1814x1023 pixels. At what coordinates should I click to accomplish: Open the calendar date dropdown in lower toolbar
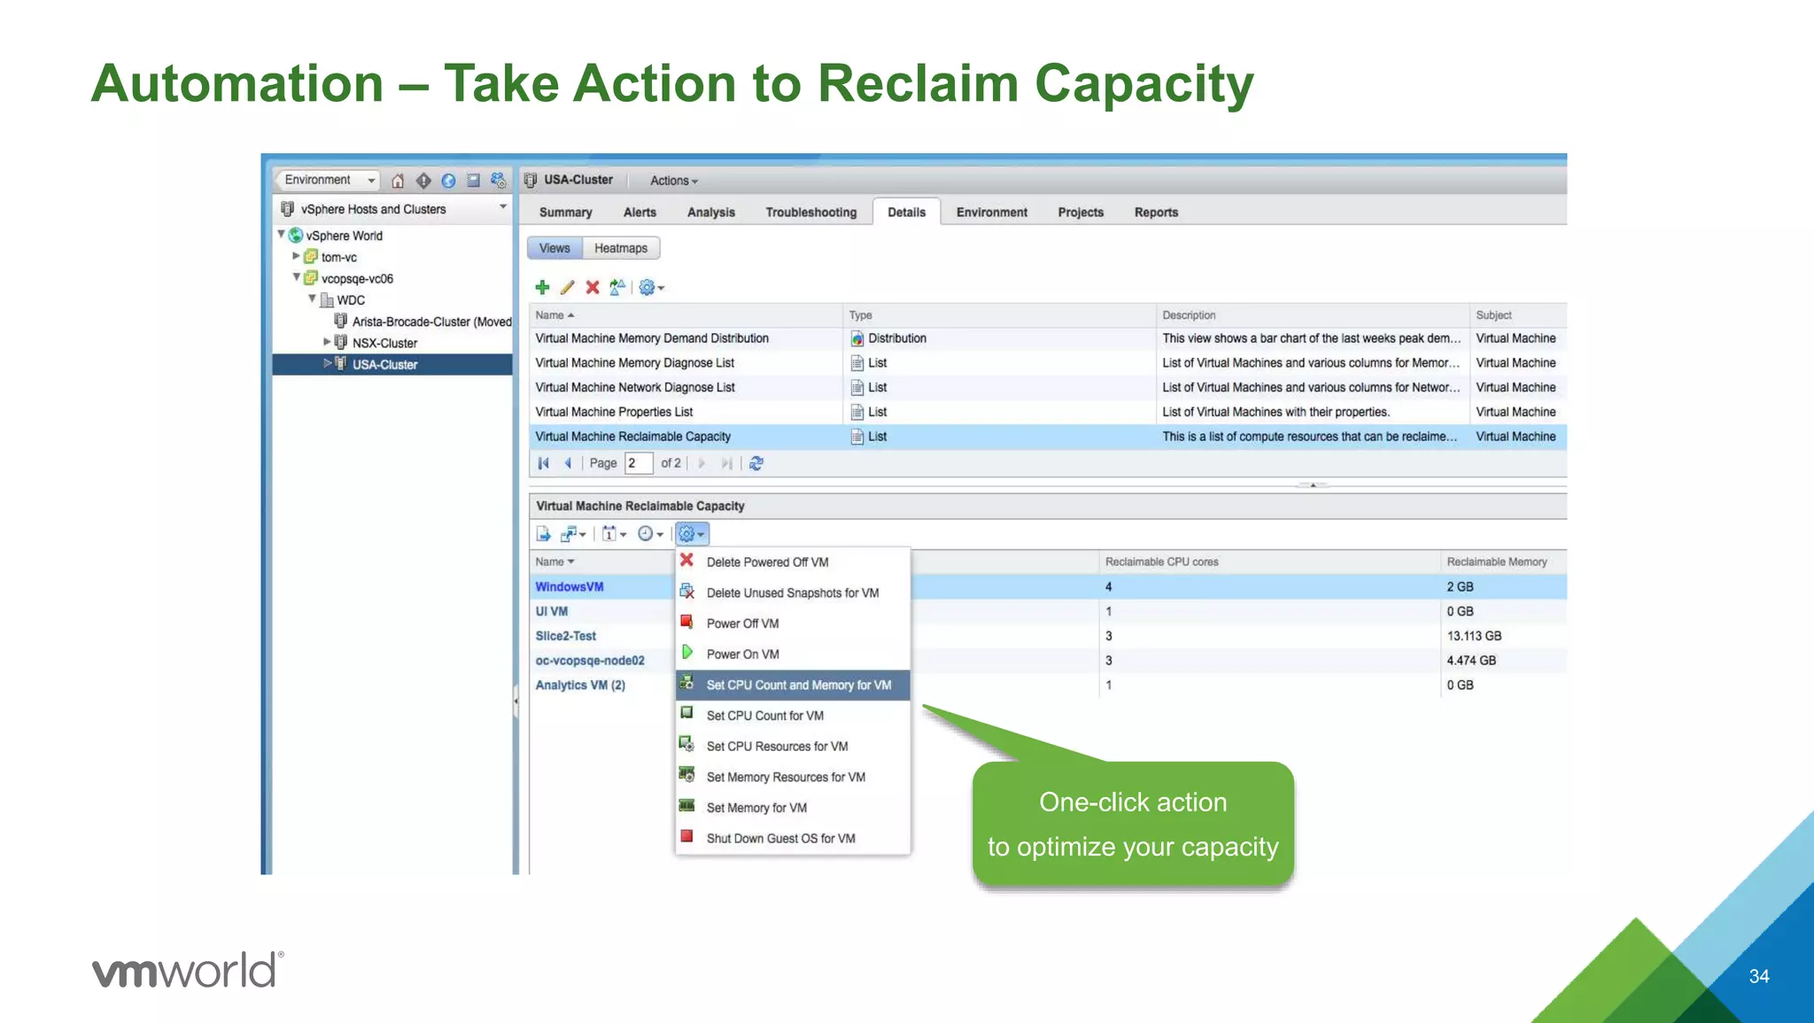(x=614, y=533)
